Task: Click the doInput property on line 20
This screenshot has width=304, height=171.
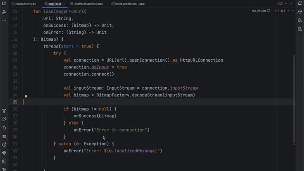Action: [100, 67]
